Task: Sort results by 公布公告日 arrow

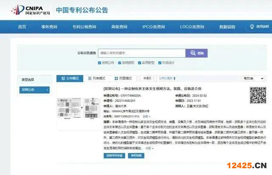Action: click(x=167, y=78)
